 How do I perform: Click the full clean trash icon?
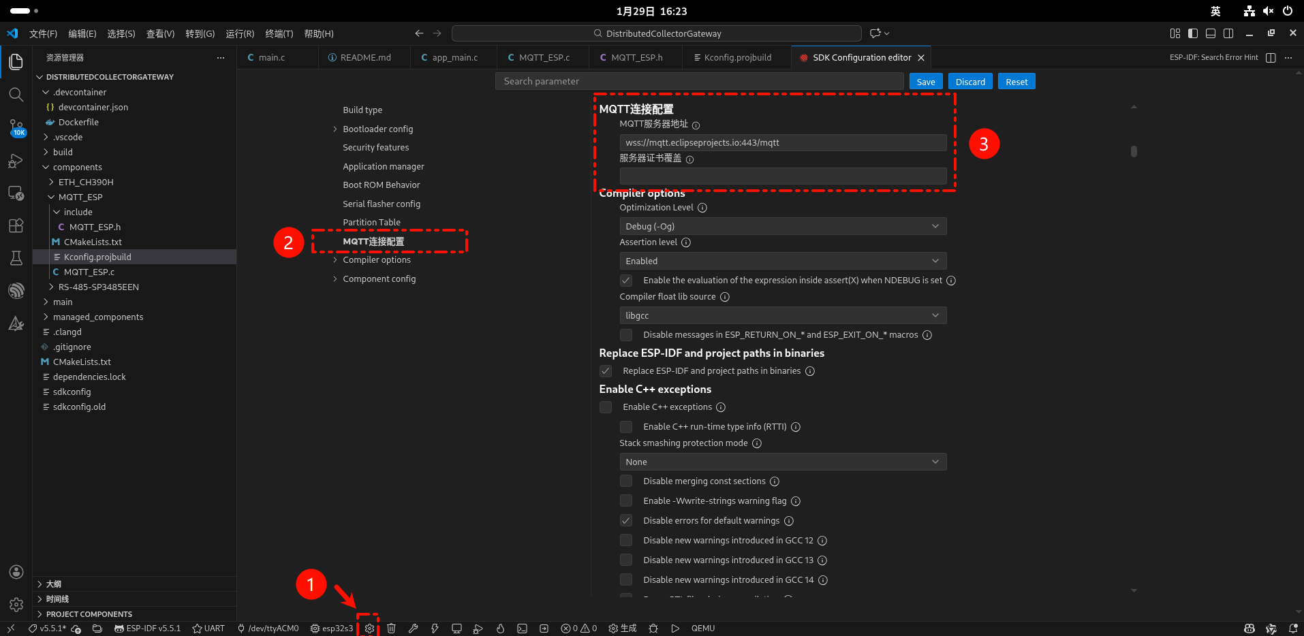[x=391, y=629]
